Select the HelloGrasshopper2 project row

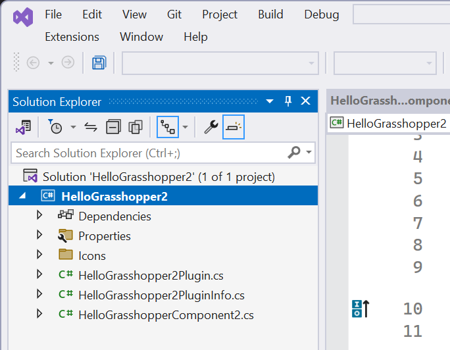point(163,196)
